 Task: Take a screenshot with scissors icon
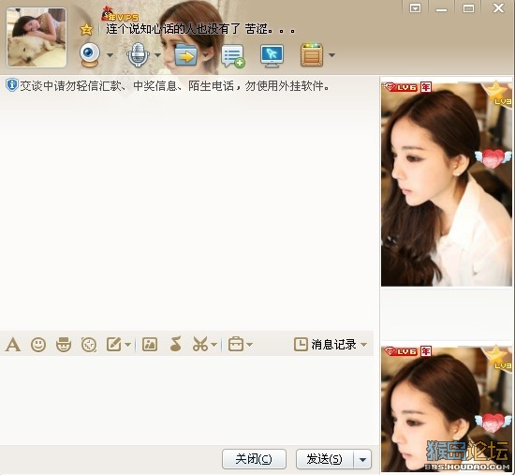click(200, 345)
